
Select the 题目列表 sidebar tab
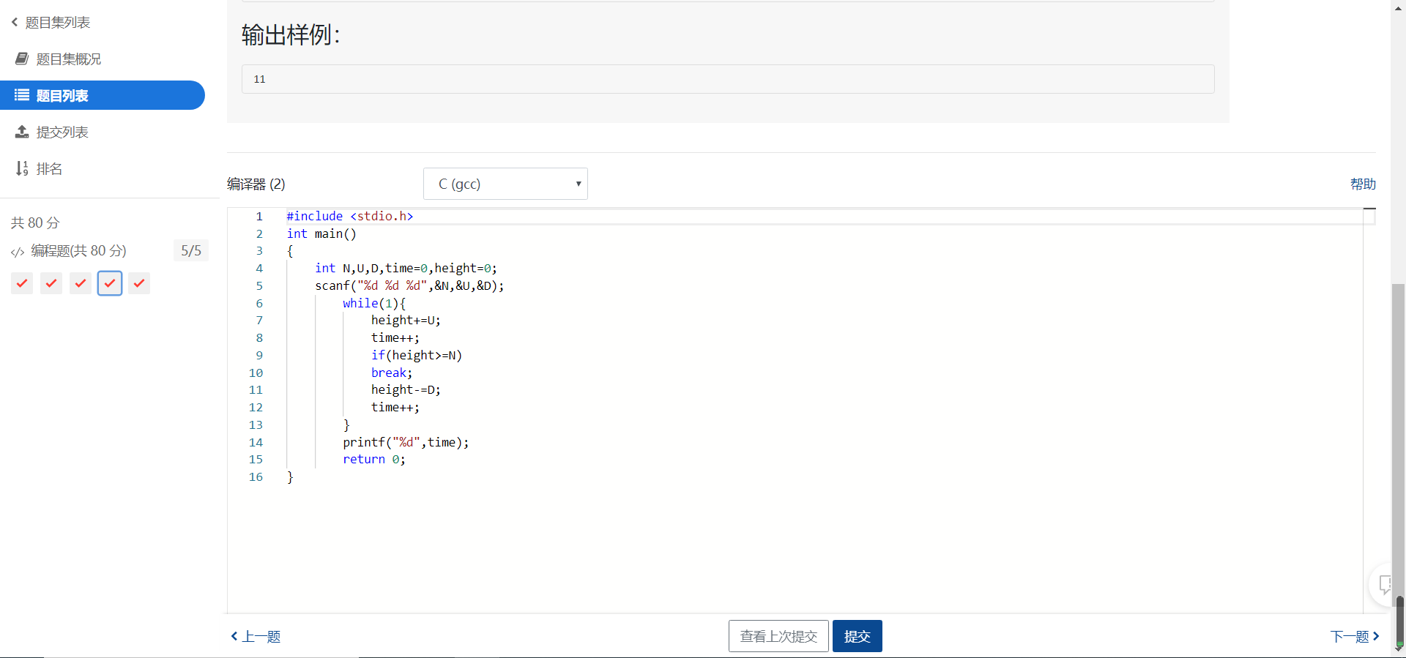point(103,95)
